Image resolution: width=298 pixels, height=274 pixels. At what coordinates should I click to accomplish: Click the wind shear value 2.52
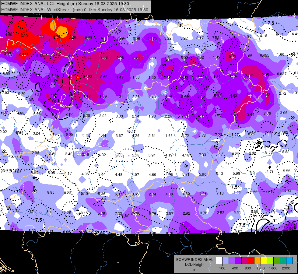[220, 213]
